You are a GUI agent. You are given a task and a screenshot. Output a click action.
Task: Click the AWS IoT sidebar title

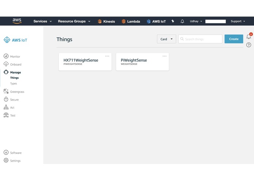click(20, 40)
